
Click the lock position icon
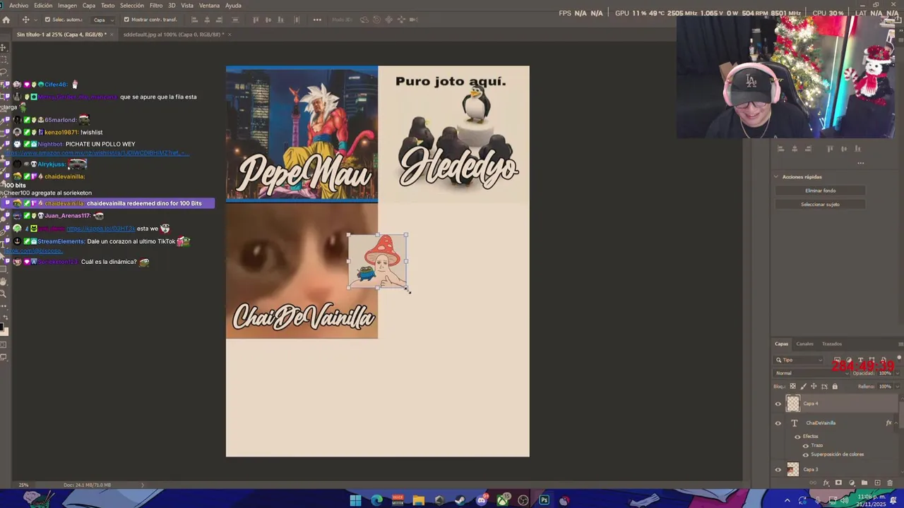point(814,386)
